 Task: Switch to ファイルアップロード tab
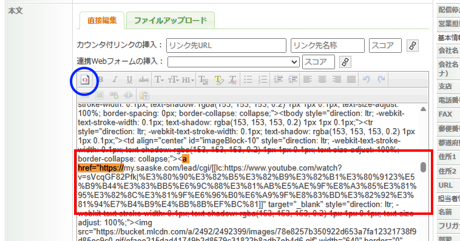pos(171,21)
